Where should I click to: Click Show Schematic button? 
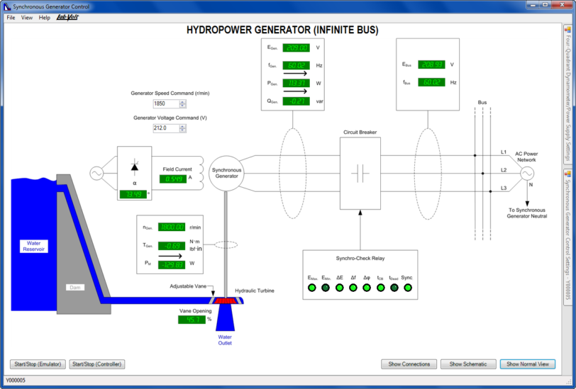click(468, 364)
